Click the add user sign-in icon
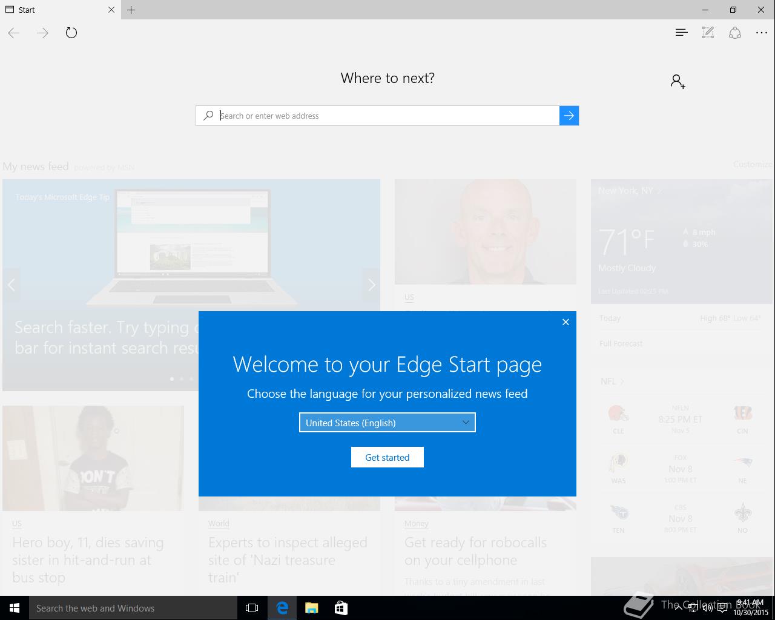 tap(678, 81)
